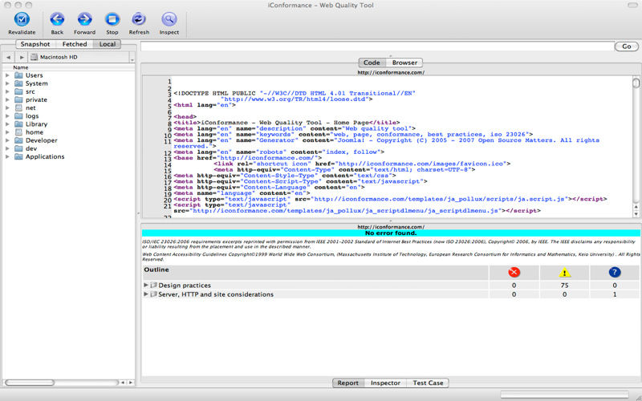Click the Design practices row label

tap(185, 286)
